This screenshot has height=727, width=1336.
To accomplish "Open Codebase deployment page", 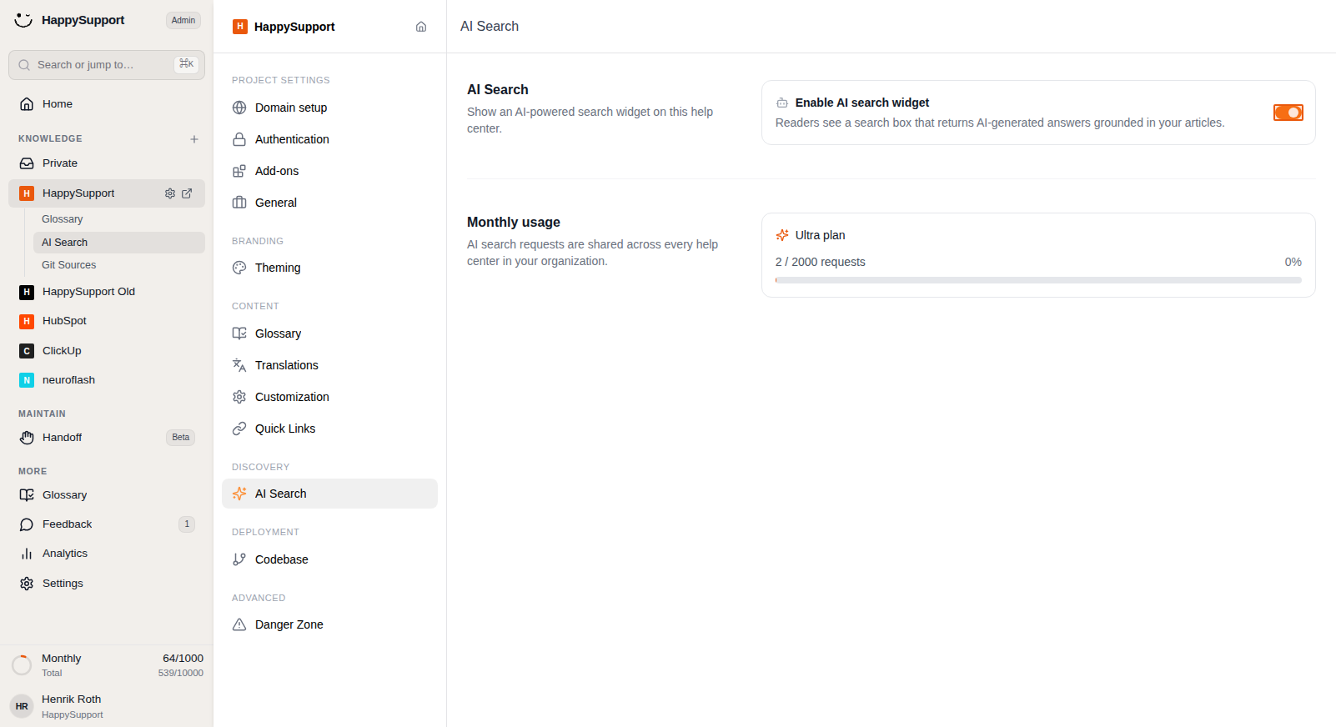I will click(x=329, y=559).
